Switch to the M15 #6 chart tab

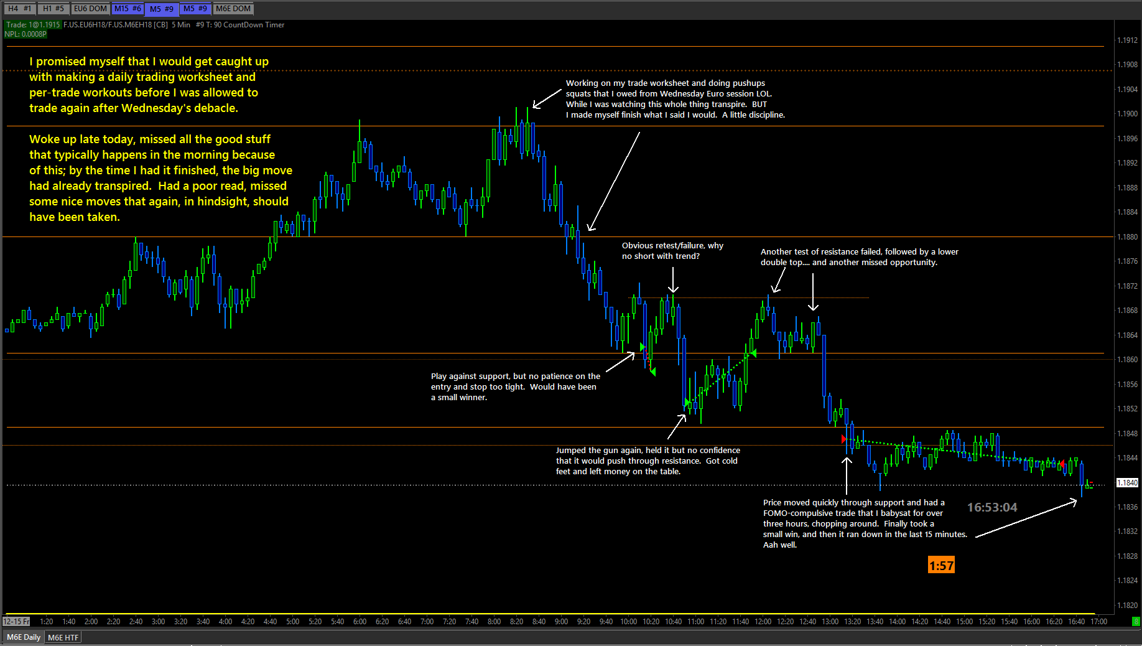pos(128,9)
